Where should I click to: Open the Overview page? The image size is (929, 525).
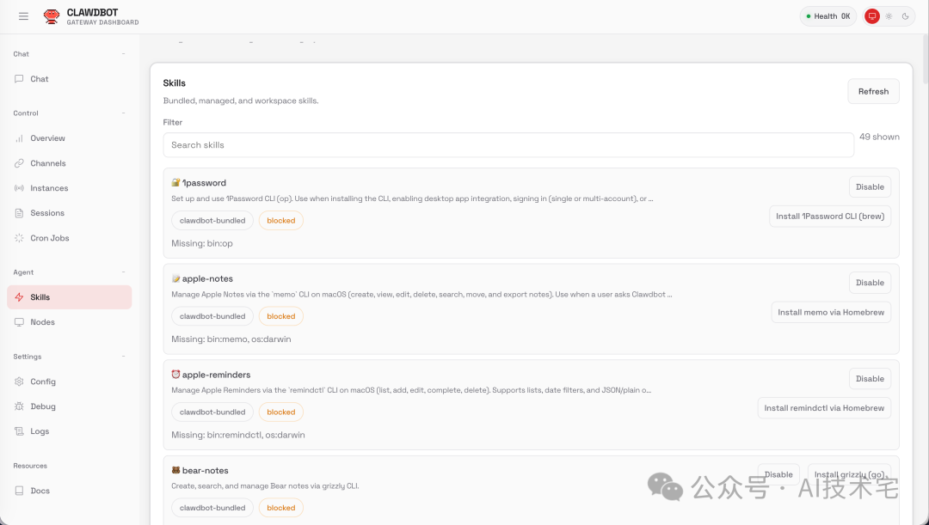[70, 137]
